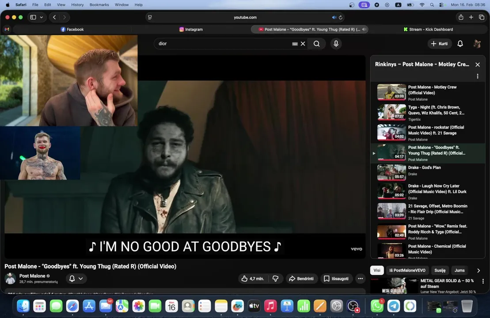
Task: Open the pinned Gmail tab
Action: (7, 29)
